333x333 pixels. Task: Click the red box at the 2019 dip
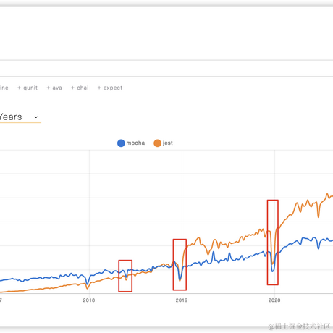[x=180, y=264]
